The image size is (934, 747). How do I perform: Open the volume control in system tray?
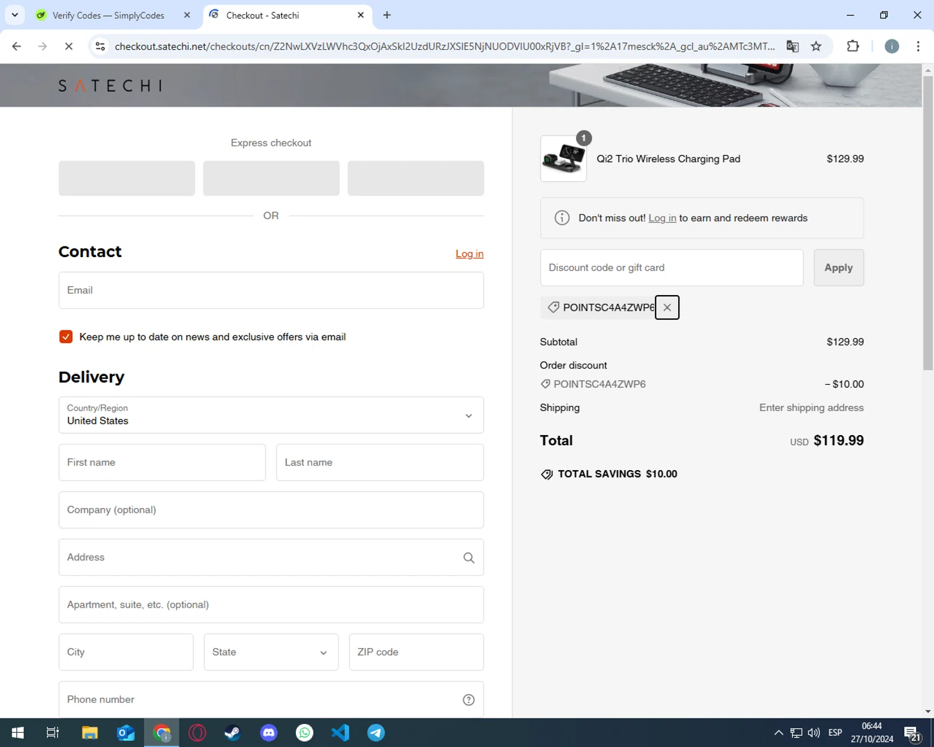814,733
